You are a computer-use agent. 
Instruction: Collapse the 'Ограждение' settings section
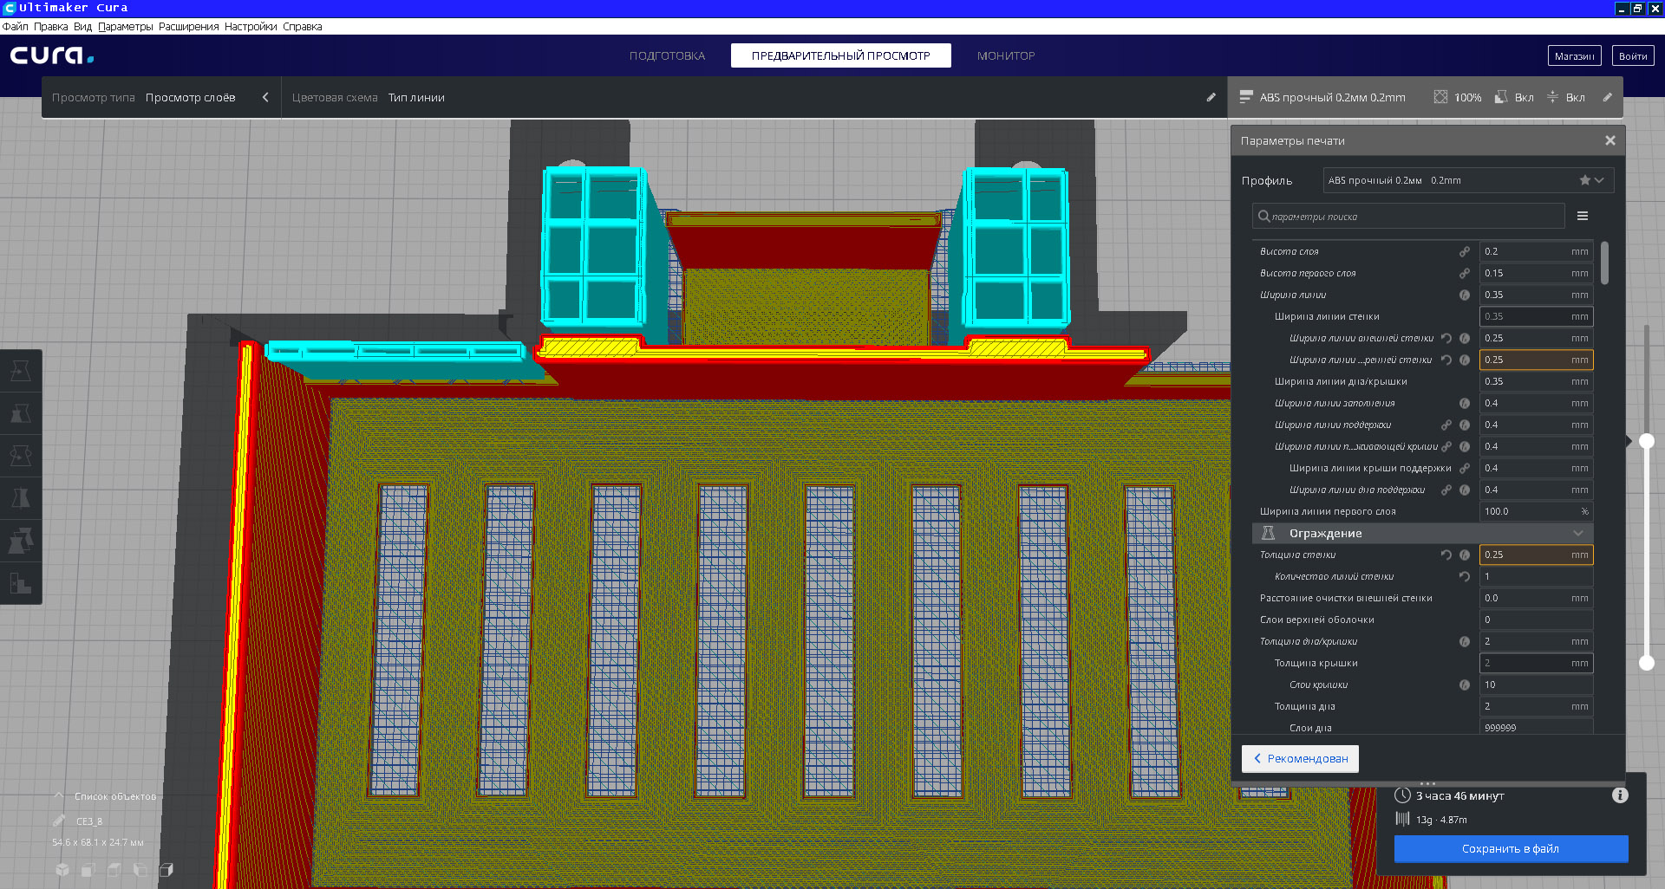[1577, 533]
